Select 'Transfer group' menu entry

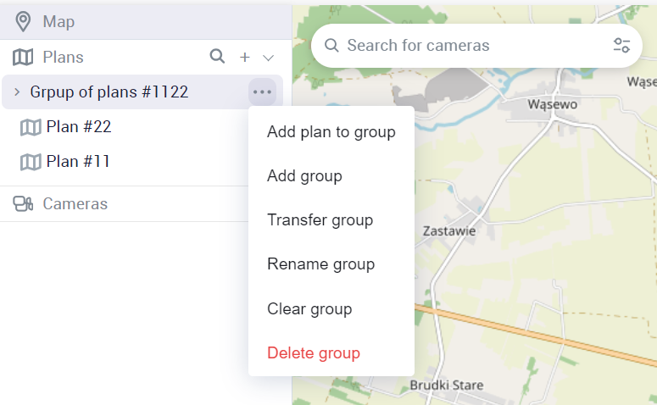coord(320,220)
